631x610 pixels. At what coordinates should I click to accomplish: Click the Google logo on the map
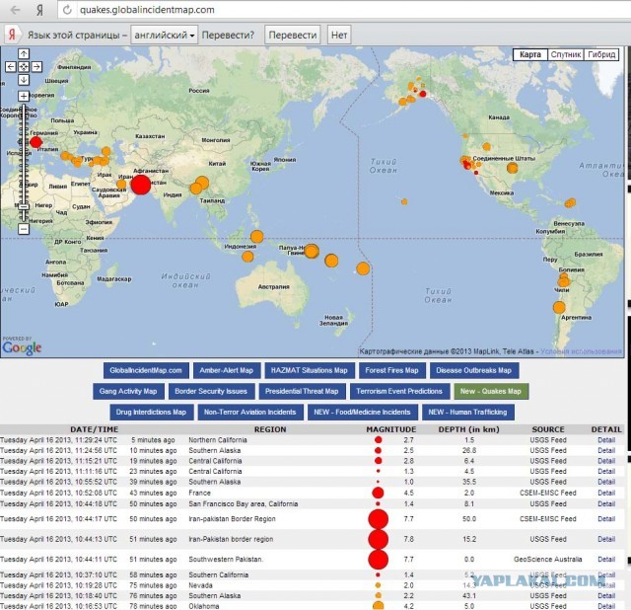(x=22, y=347)
